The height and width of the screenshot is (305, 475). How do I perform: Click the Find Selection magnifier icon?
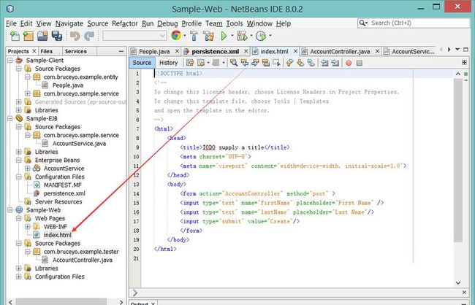pos(234,63)
